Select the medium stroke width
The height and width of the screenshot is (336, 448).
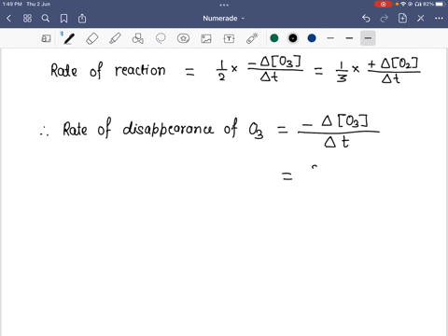(x=349, y=38)
